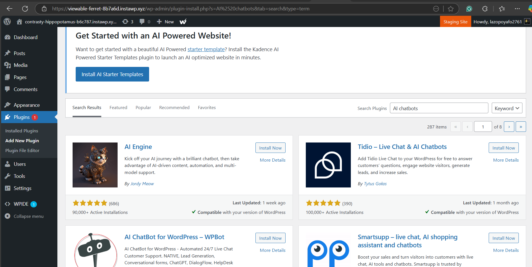Viewport: 532px width, 267px height.
Task: Install Tidio Live Chat & AI Chatbots
Action: 504,148
